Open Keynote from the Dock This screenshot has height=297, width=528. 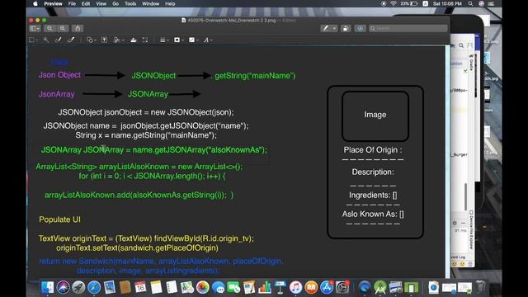coord(280,287)
